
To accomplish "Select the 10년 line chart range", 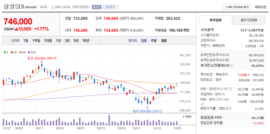I will [x=85, y=41].
